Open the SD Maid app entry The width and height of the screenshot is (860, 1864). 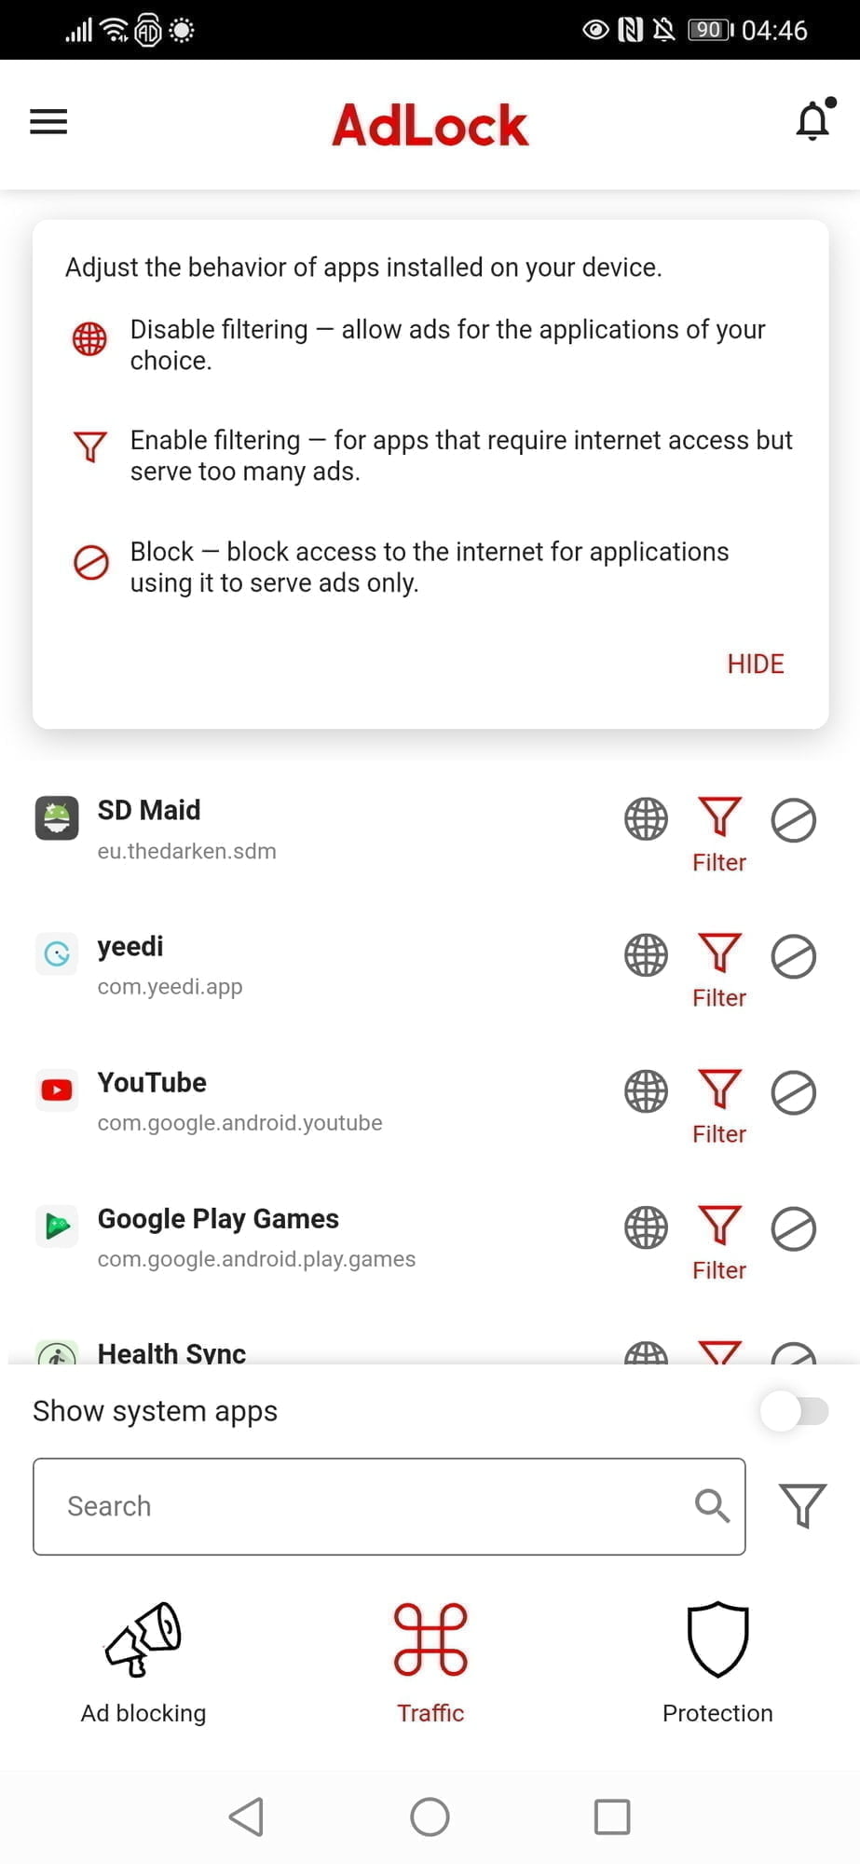pyautogui.click(x=186, y=829)
